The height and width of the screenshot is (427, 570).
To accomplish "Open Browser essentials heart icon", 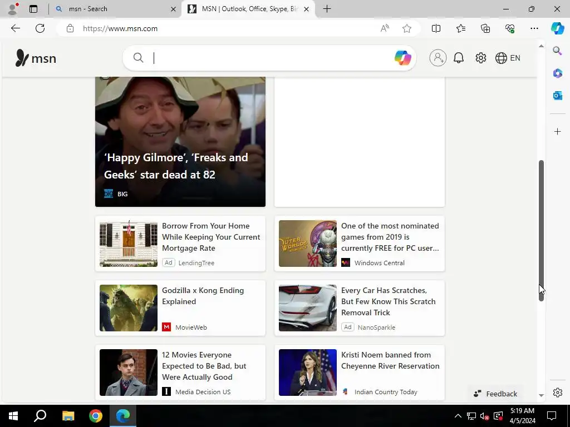I will (x=510, y=28).
